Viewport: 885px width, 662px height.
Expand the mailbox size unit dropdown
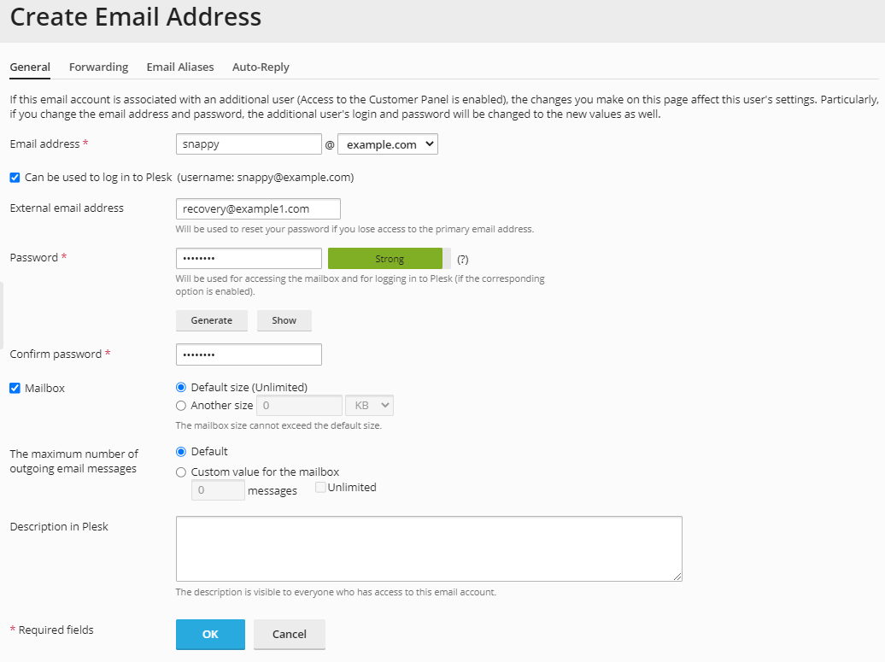(x=369, y=405)
